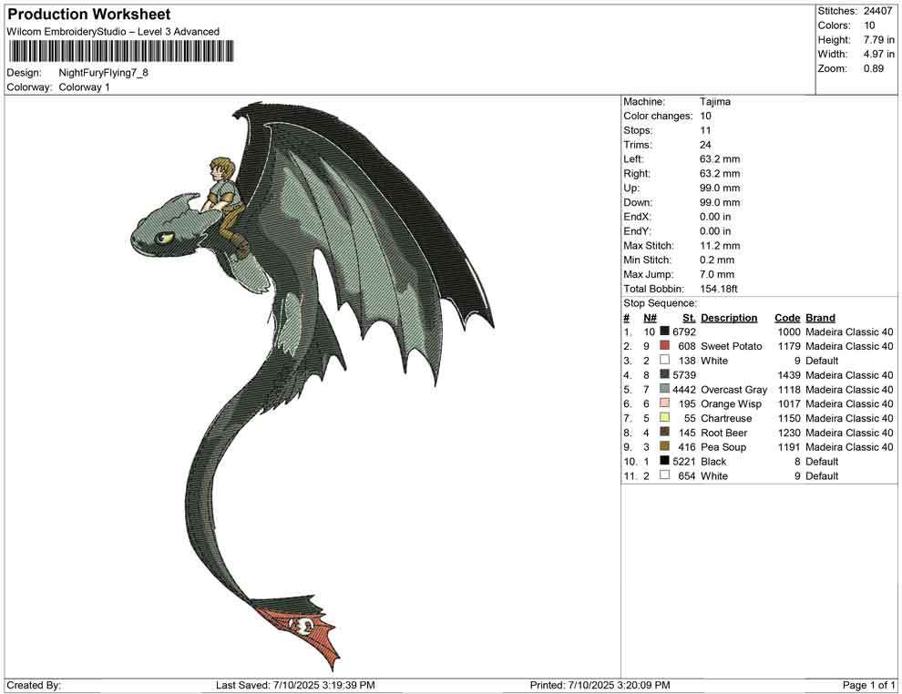Click the 'Root Beer' description

point(723,433)
